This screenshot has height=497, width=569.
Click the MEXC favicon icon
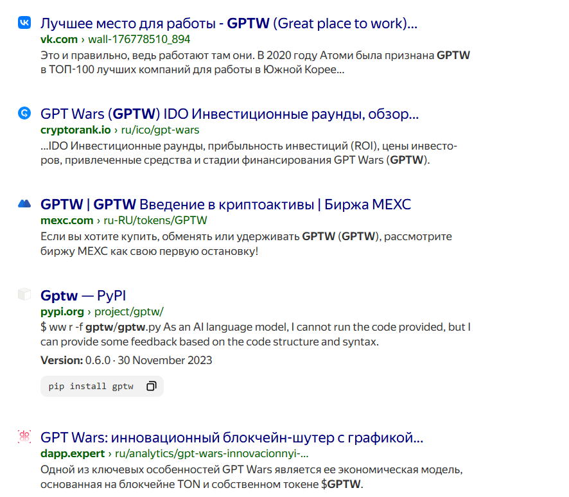24,204
